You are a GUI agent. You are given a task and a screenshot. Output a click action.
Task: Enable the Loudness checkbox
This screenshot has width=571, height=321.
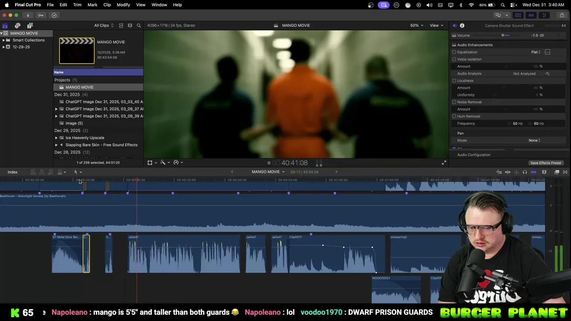point(454,81)
